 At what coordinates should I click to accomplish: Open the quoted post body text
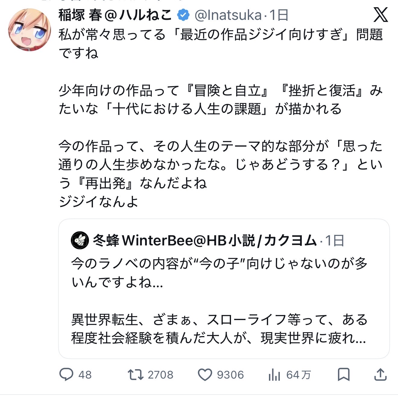pyautogui.click(x=219, y=301)
